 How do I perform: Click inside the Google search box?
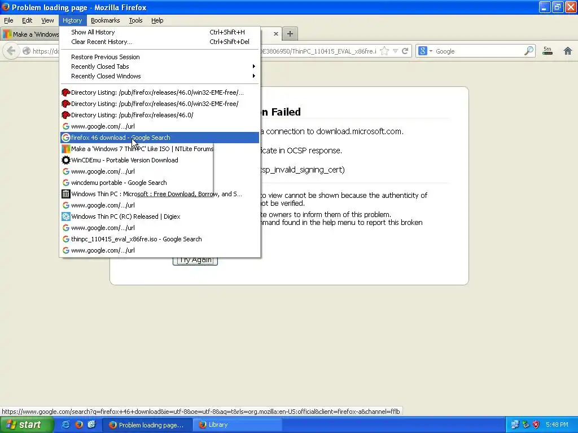click(479, 51)
